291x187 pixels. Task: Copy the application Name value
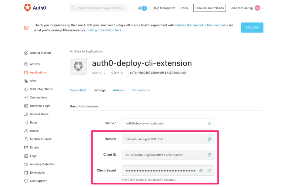pyautogui.click(x=209, y=123)
